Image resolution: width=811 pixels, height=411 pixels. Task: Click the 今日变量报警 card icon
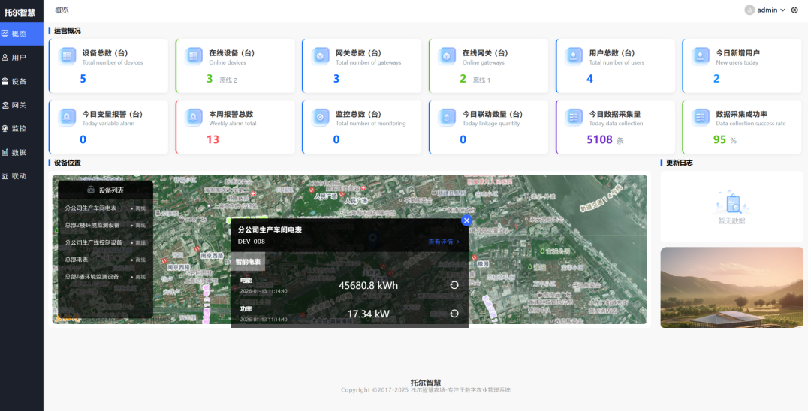click(x=68, y=117)
